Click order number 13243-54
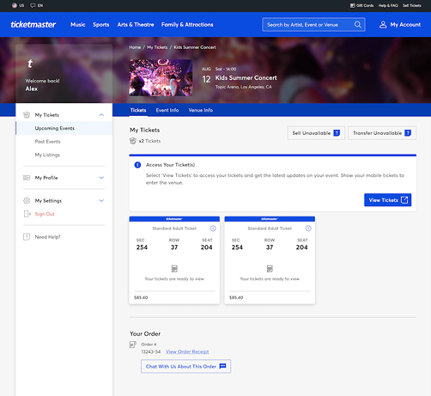Image resolution: width=431 pixels, height=396 pixels. point(151,351)
